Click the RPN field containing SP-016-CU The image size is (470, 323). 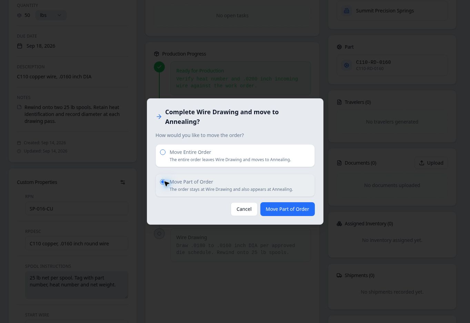click(77, 209)
